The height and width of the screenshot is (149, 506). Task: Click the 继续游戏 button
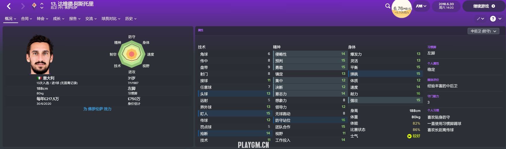pos(484,6)
